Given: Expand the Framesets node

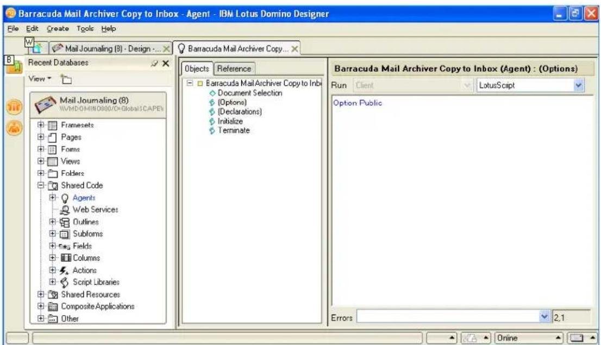Looking at the screenshot, I should coord(41,124).
